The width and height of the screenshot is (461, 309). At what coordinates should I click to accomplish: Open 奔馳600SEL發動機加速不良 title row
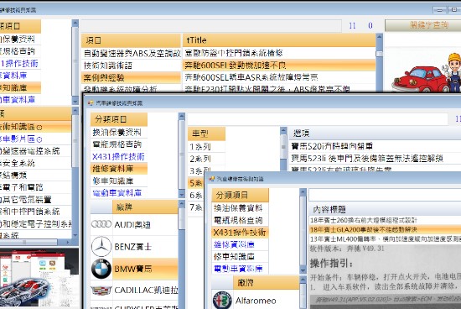click(279, 65)
